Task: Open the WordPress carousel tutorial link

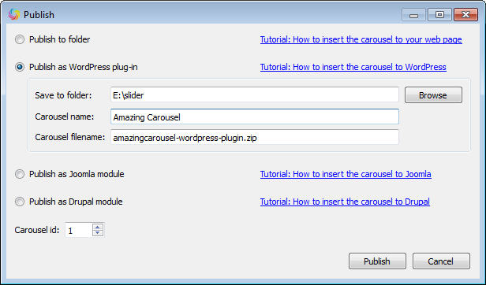Action: [x=353, y=67]
